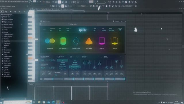Select LFO Each Note option
The height and width of the screenshot is (104, 184).
(75, 65)
